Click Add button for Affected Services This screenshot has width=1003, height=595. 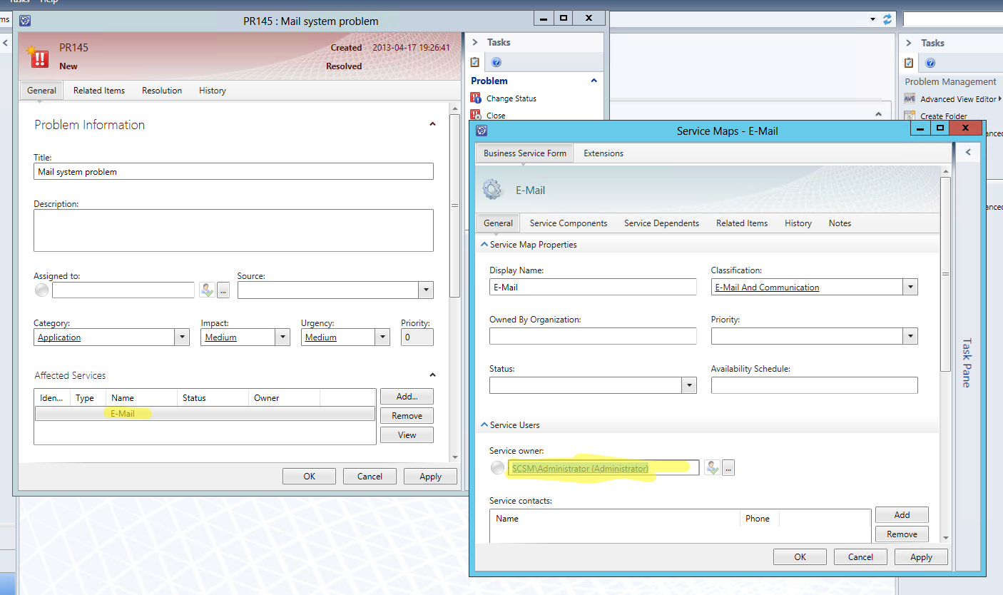[x=407, y=397]
